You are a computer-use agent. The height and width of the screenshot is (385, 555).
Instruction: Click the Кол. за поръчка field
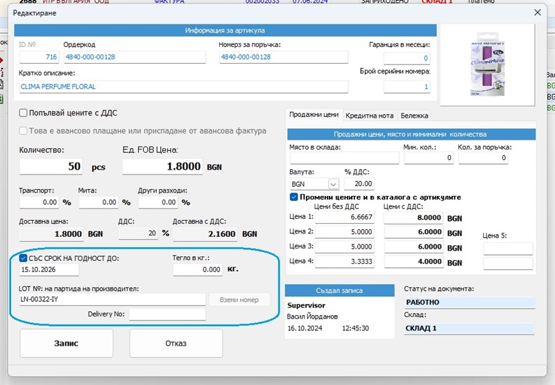483,158
